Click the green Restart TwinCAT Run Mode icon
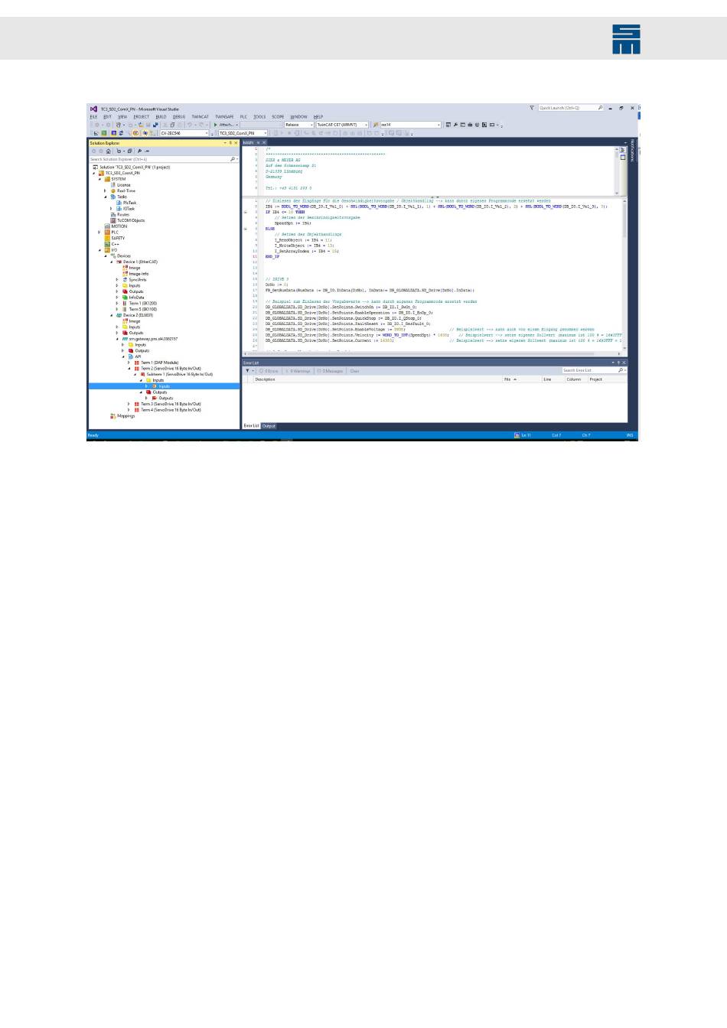Screen dimensions: 727x1028 [104, 133]
